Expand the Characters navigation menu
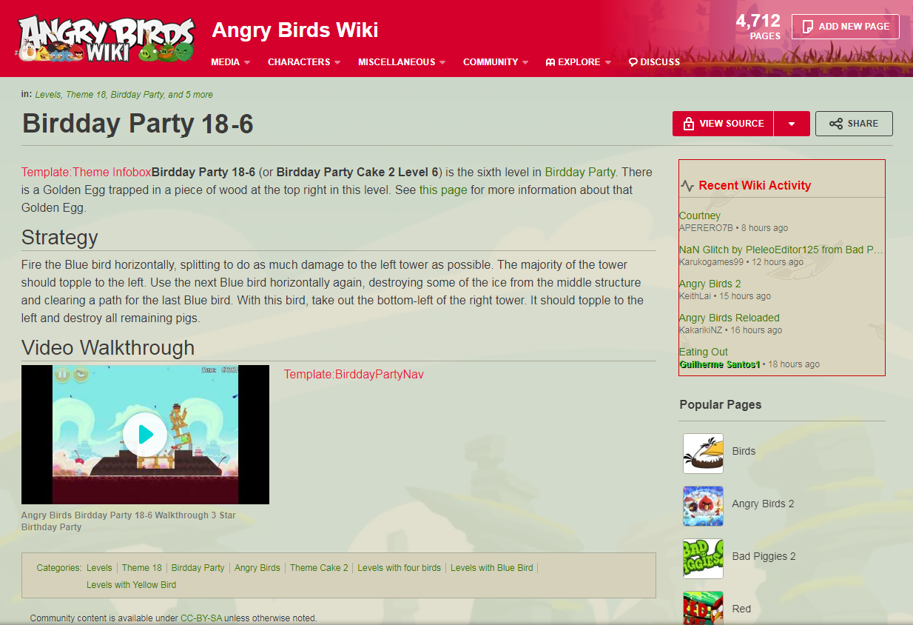 tap(304, 62)
